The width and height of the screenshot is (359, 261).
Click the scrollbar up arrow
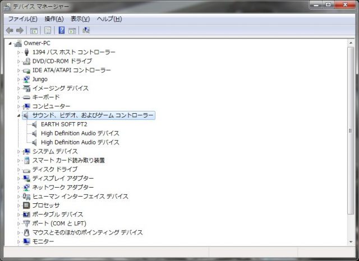coord(351,43)
